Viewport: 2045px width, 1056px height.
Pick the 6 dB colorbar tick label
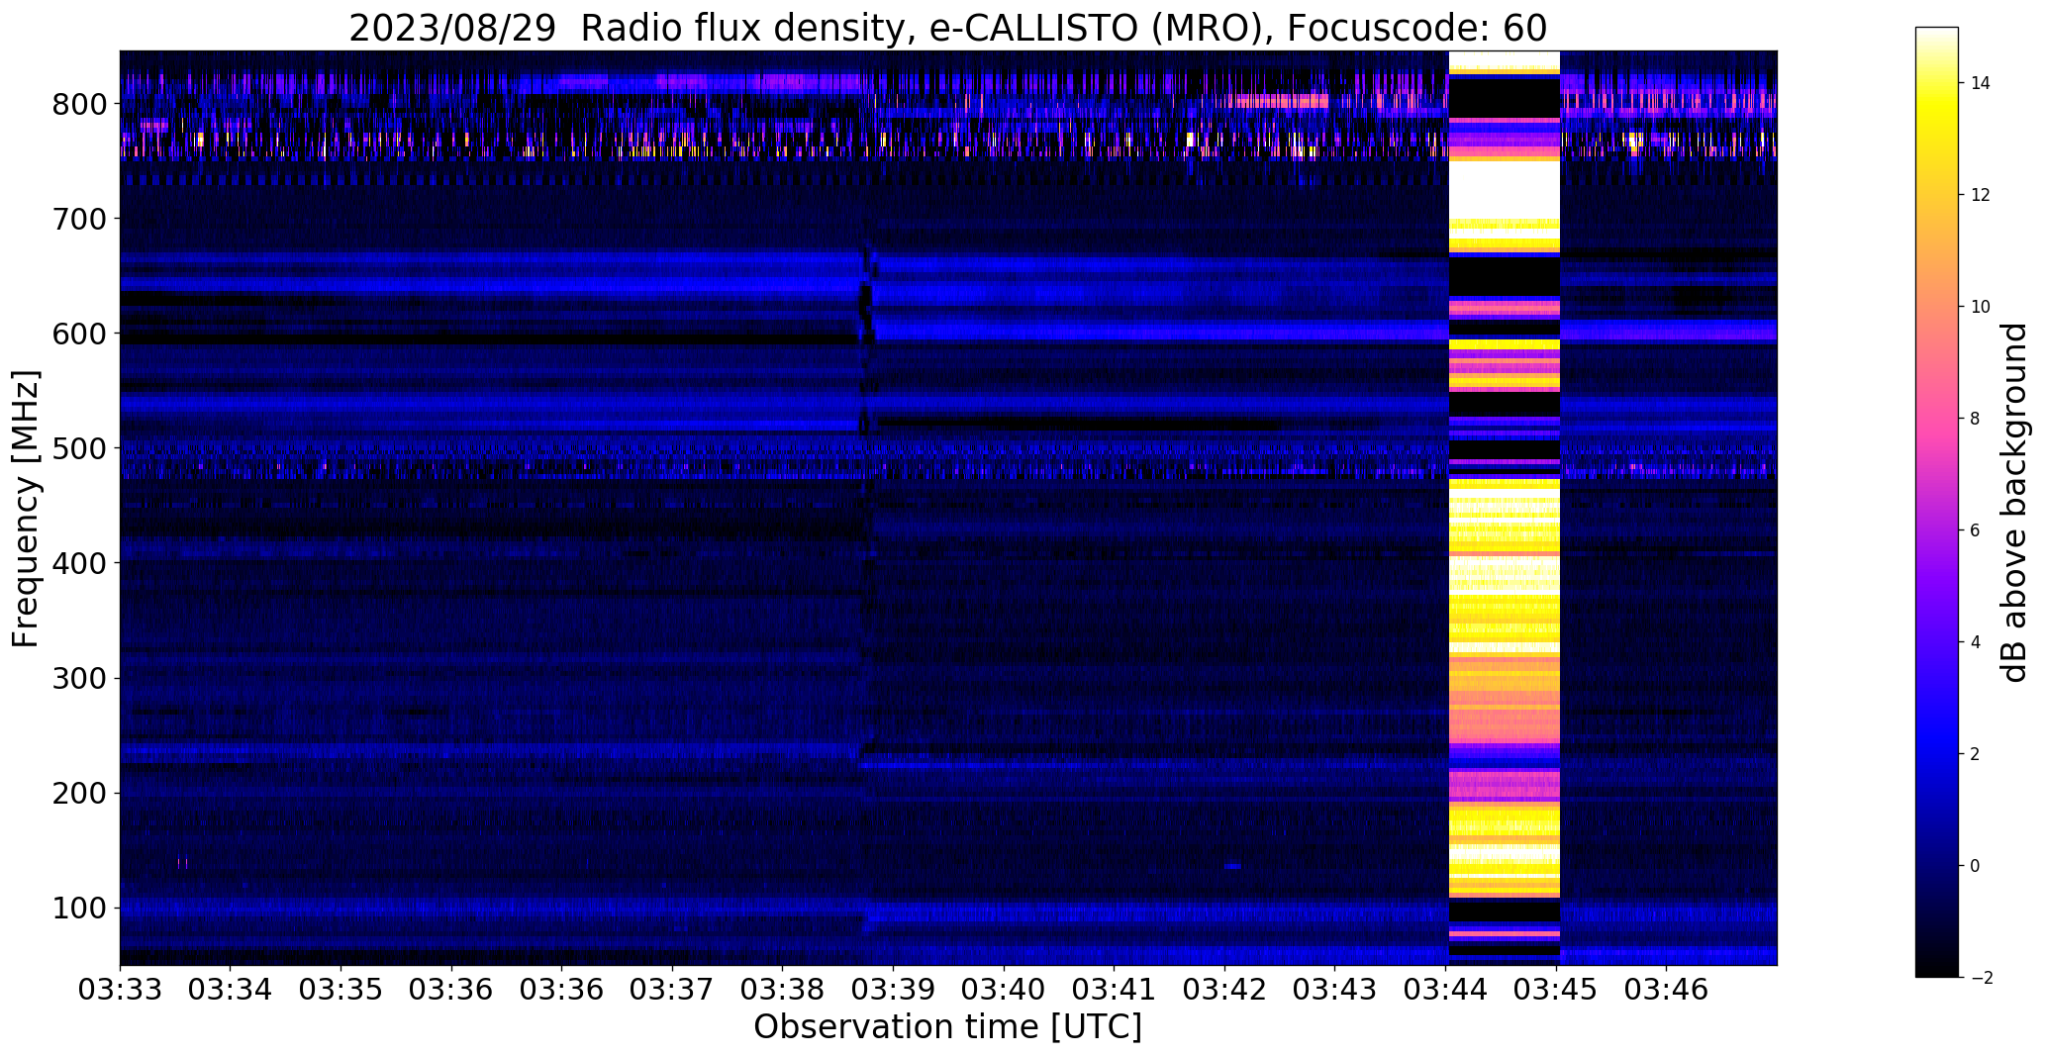[x=1976, y=530]
